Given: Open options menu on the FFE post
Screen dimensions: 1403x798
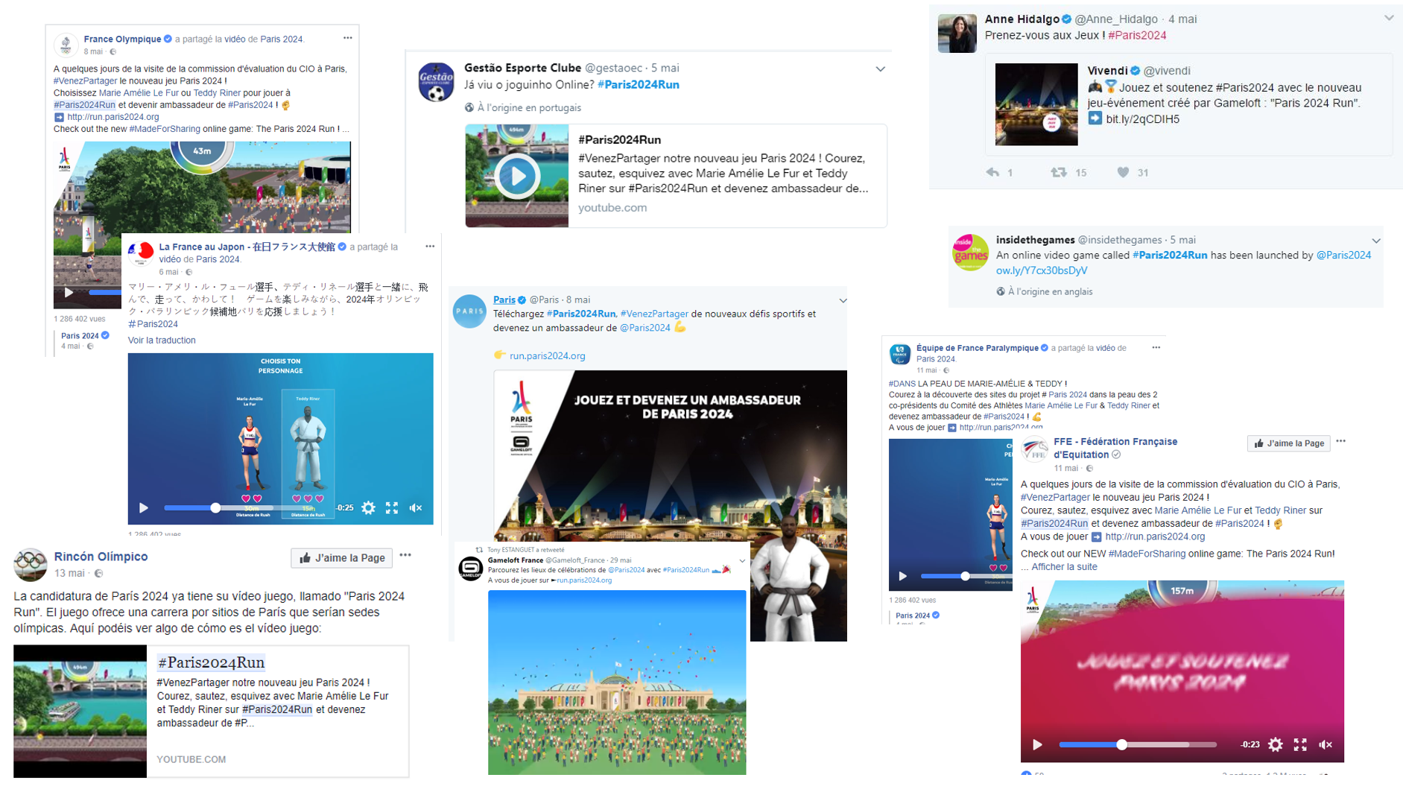Looking at the screenshot, I should pyautogui.click(x=1340, y=441).
